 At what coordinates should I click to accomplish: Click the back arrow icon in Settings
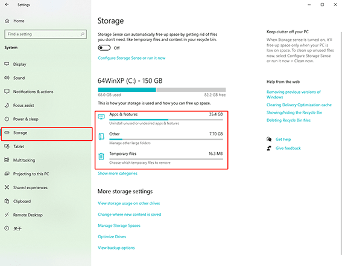point(7,5)
